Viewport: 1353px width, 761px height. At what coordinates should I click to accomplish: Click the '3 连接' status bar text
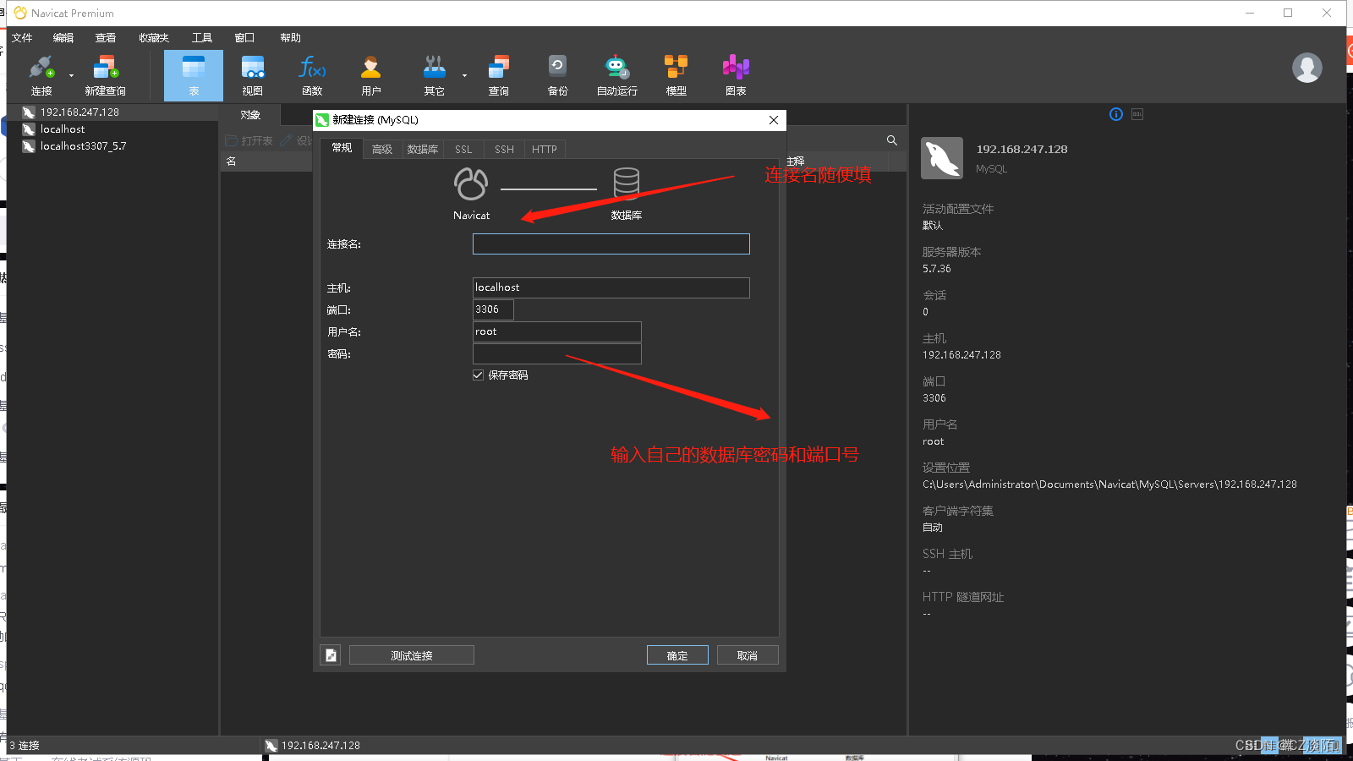(25, 746)
